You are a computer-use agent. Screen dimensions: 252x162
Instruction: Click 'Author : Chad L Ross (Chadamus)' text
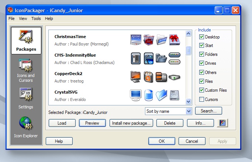84,63
